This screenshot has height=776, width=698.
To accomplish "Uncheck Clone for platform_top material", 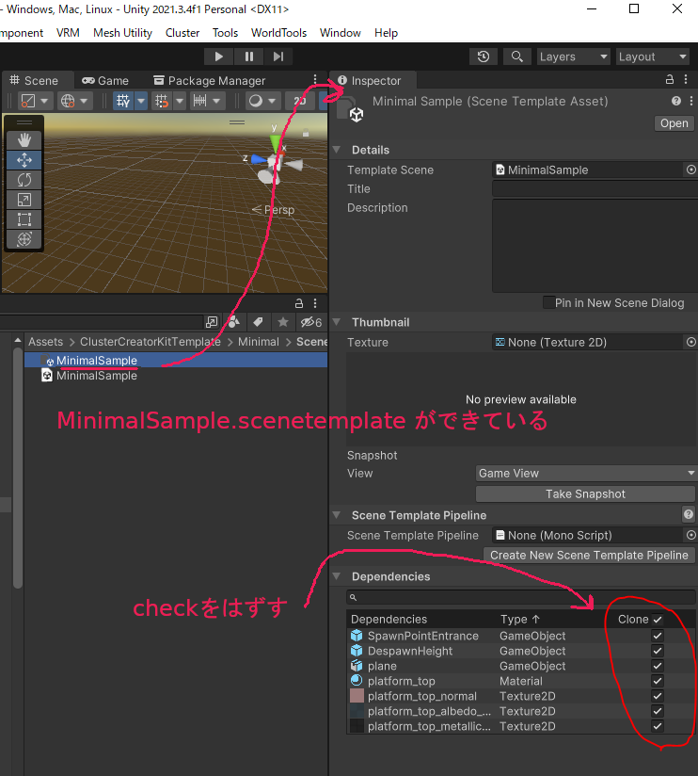I will coord(658,681).
